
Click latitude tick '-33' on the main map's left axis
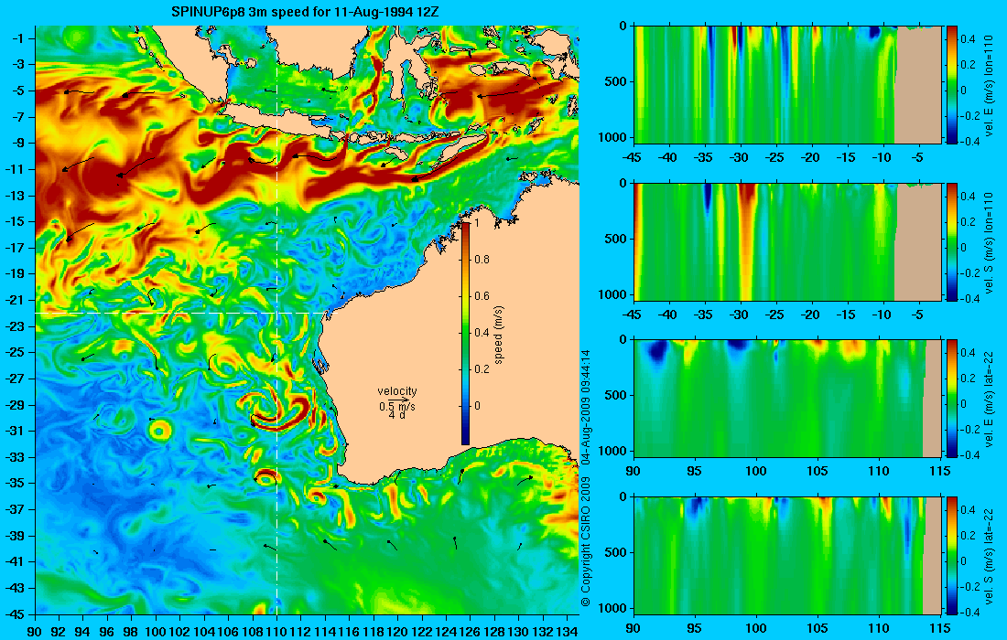[x=17, y=456]
